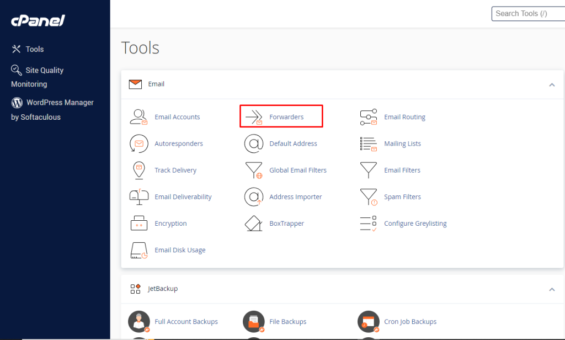Collapse the JetBackup section

click(x=551, y=289)
